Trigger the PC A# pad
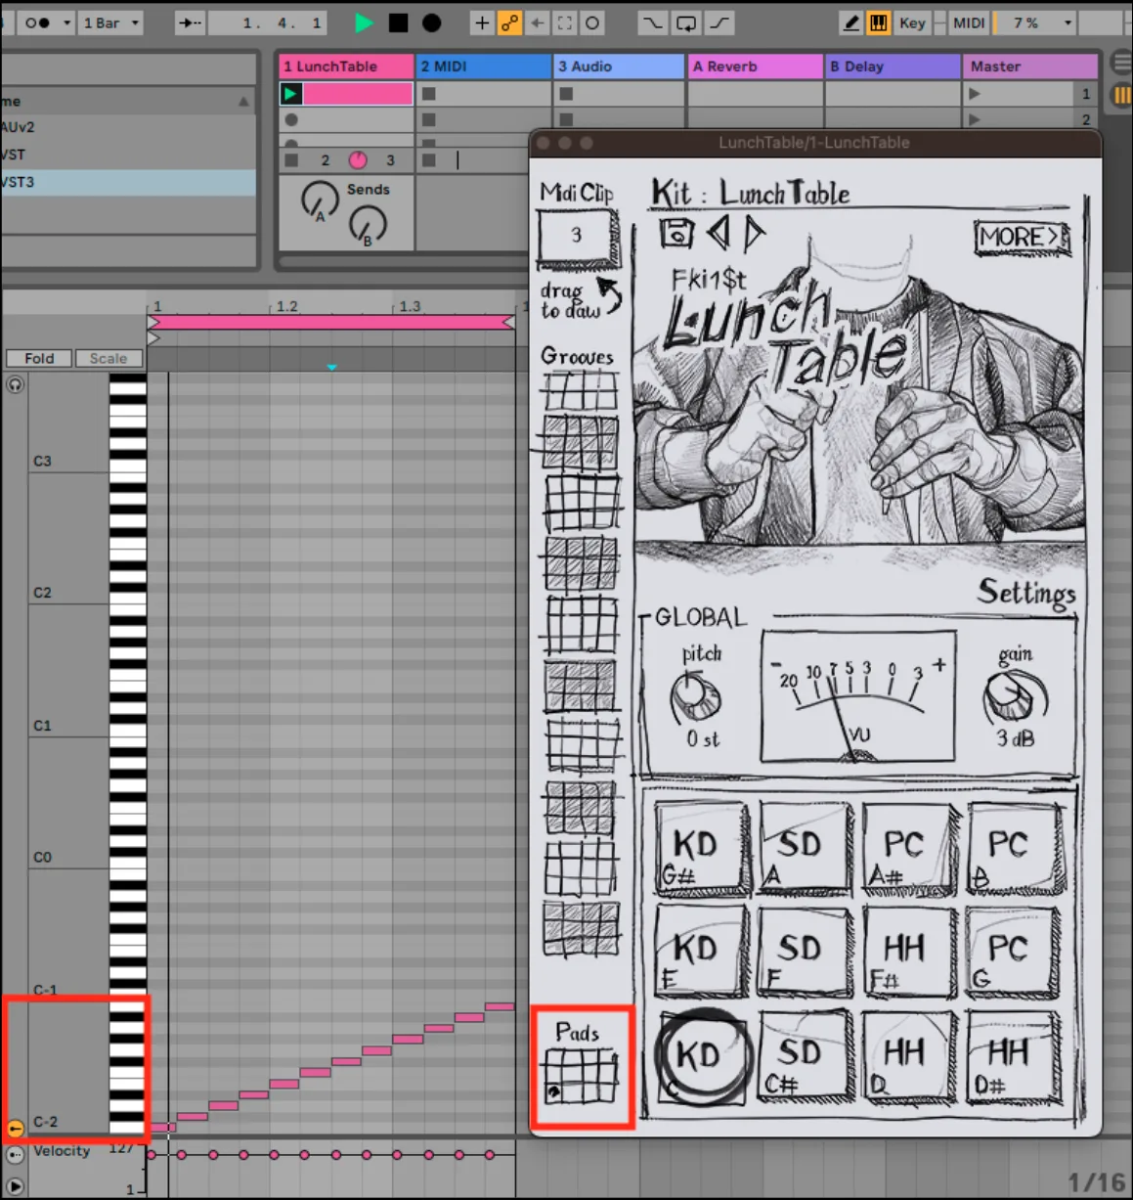Screen dimensions: 1133x1200 click(x=908, y=848)
